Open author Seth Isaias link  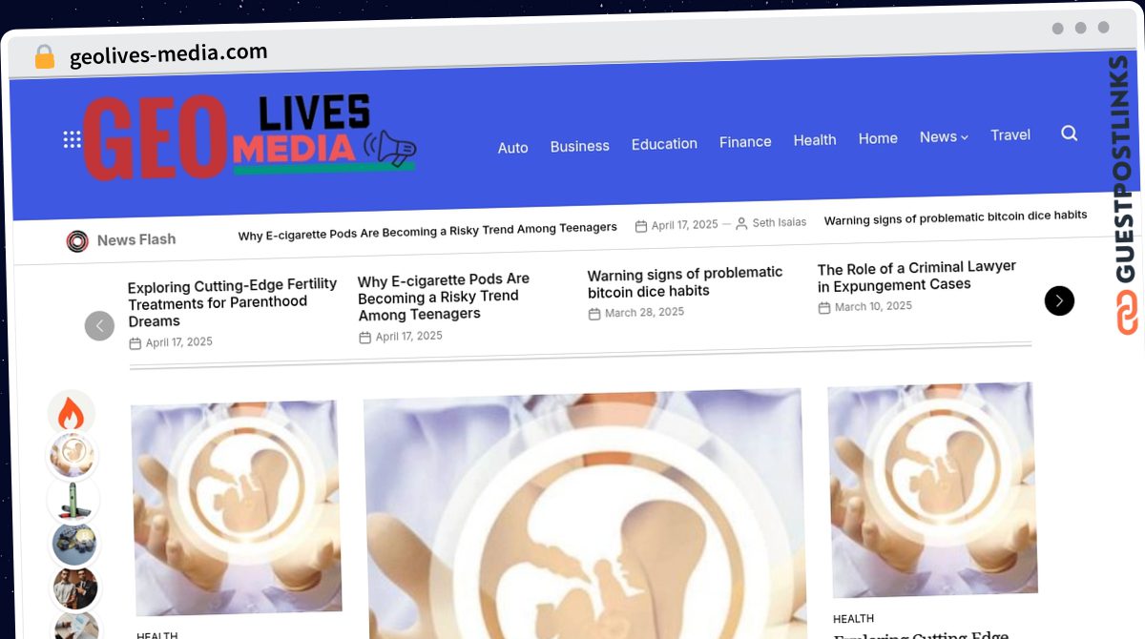click(x=779, y=222)
